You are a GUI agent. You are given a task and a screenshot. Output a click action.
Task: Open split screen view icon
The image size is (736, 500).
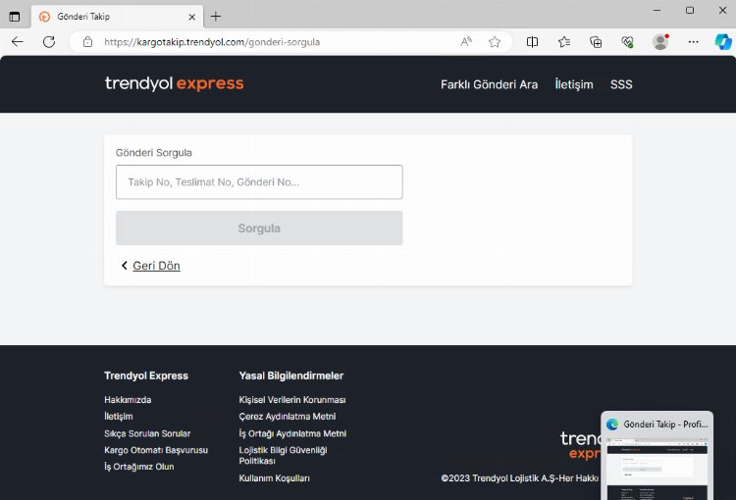pyautogui.click(x=532, y=42)
